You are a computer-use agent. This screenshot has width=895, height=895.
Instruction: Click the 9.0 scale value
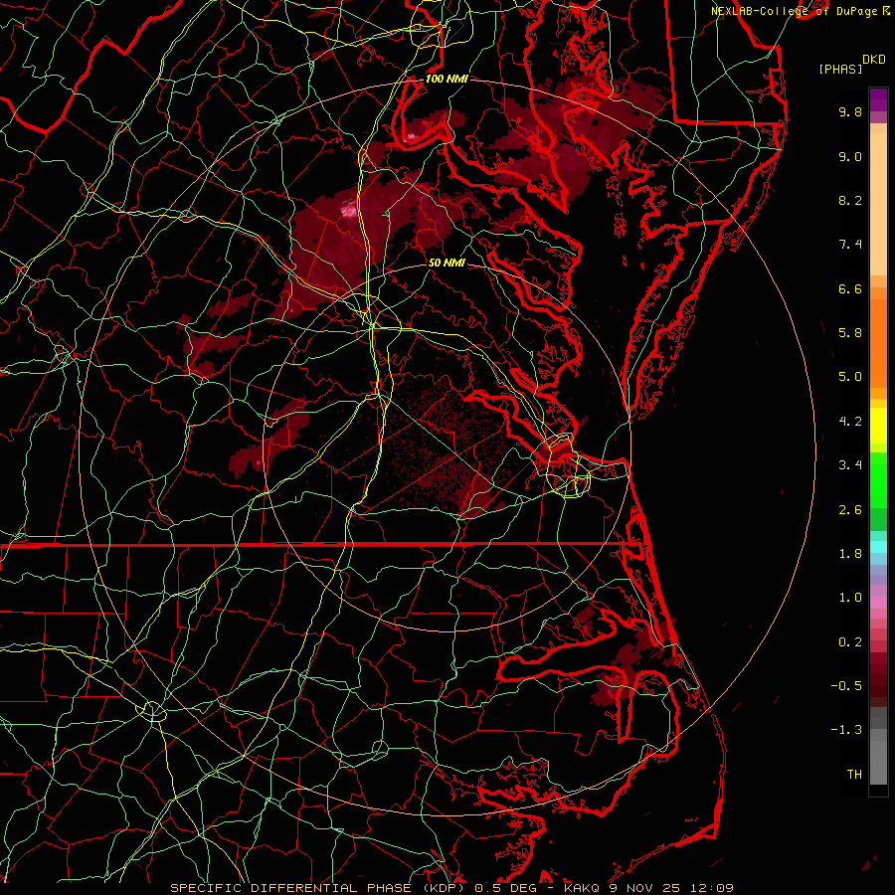point(850,156)
